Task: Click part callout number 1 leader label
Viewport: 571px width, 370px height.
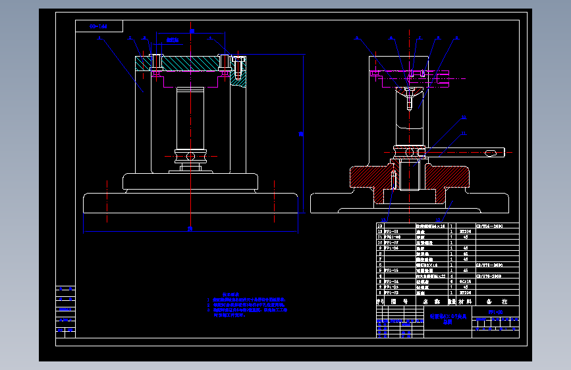Action: click(x=99, y=38)
